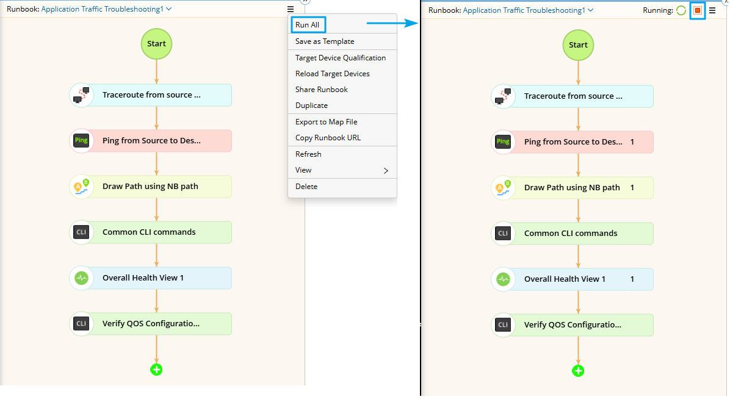The image size is (730, 397).
Task: Click the Draw Path icon in right runbook
Action: pyautogui.click(x=503, y=188)
